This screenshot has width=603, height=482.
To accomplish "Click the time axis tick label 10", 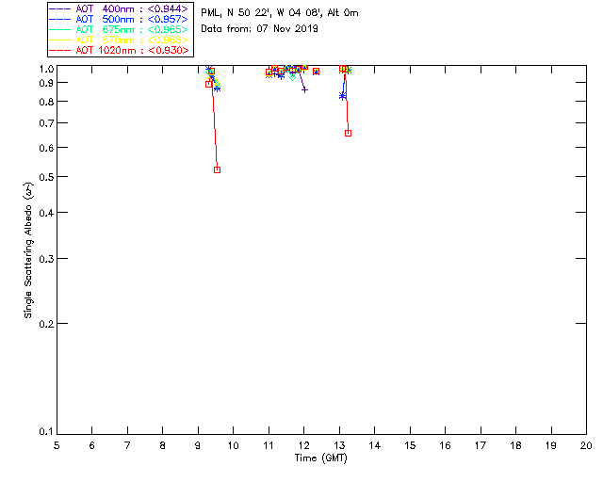I will 233,446.
